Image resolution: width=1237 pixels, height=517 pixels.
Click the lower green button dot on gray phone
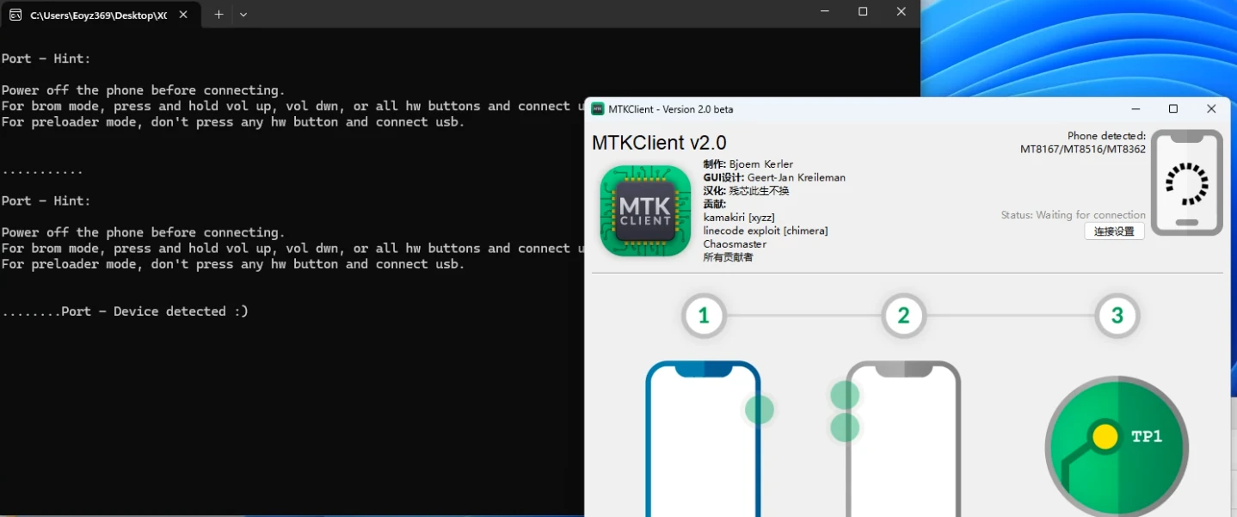point(845,428)
